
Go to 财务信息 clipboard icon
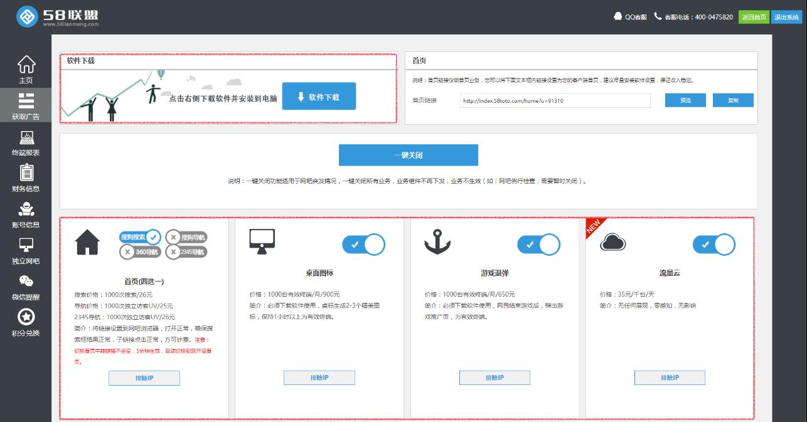26,172
